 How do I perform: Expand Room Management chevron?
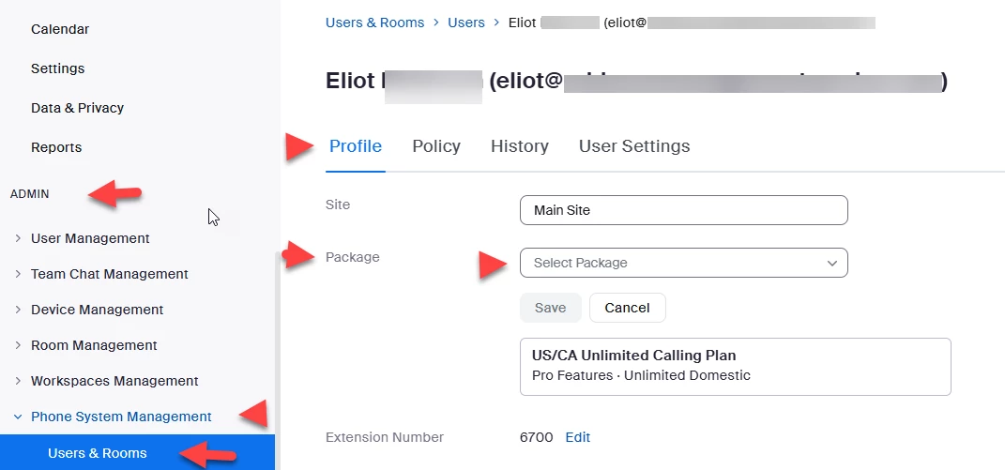[x=18, y=345]
